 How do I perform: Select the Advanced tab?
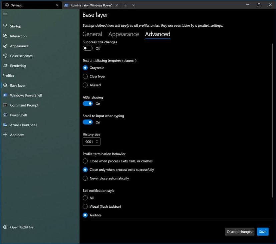pos(158,34)
